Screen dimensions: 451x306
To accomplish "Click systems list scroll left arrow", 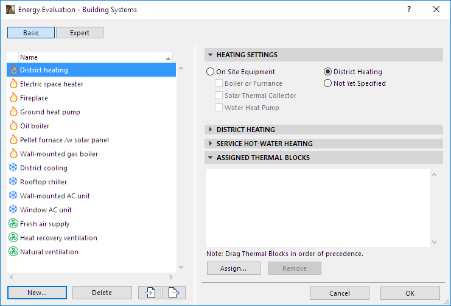I will coord(12,277).
